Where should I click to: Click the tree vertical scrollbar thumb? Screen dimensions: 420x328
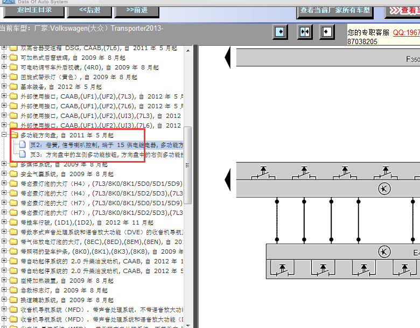click(x=188, y=165)
